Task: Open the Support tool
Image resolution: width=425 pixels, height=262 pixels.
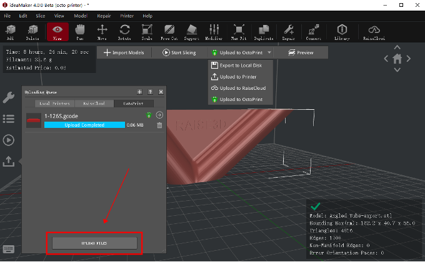Action: pyautogui.click(x=192, y=32)
